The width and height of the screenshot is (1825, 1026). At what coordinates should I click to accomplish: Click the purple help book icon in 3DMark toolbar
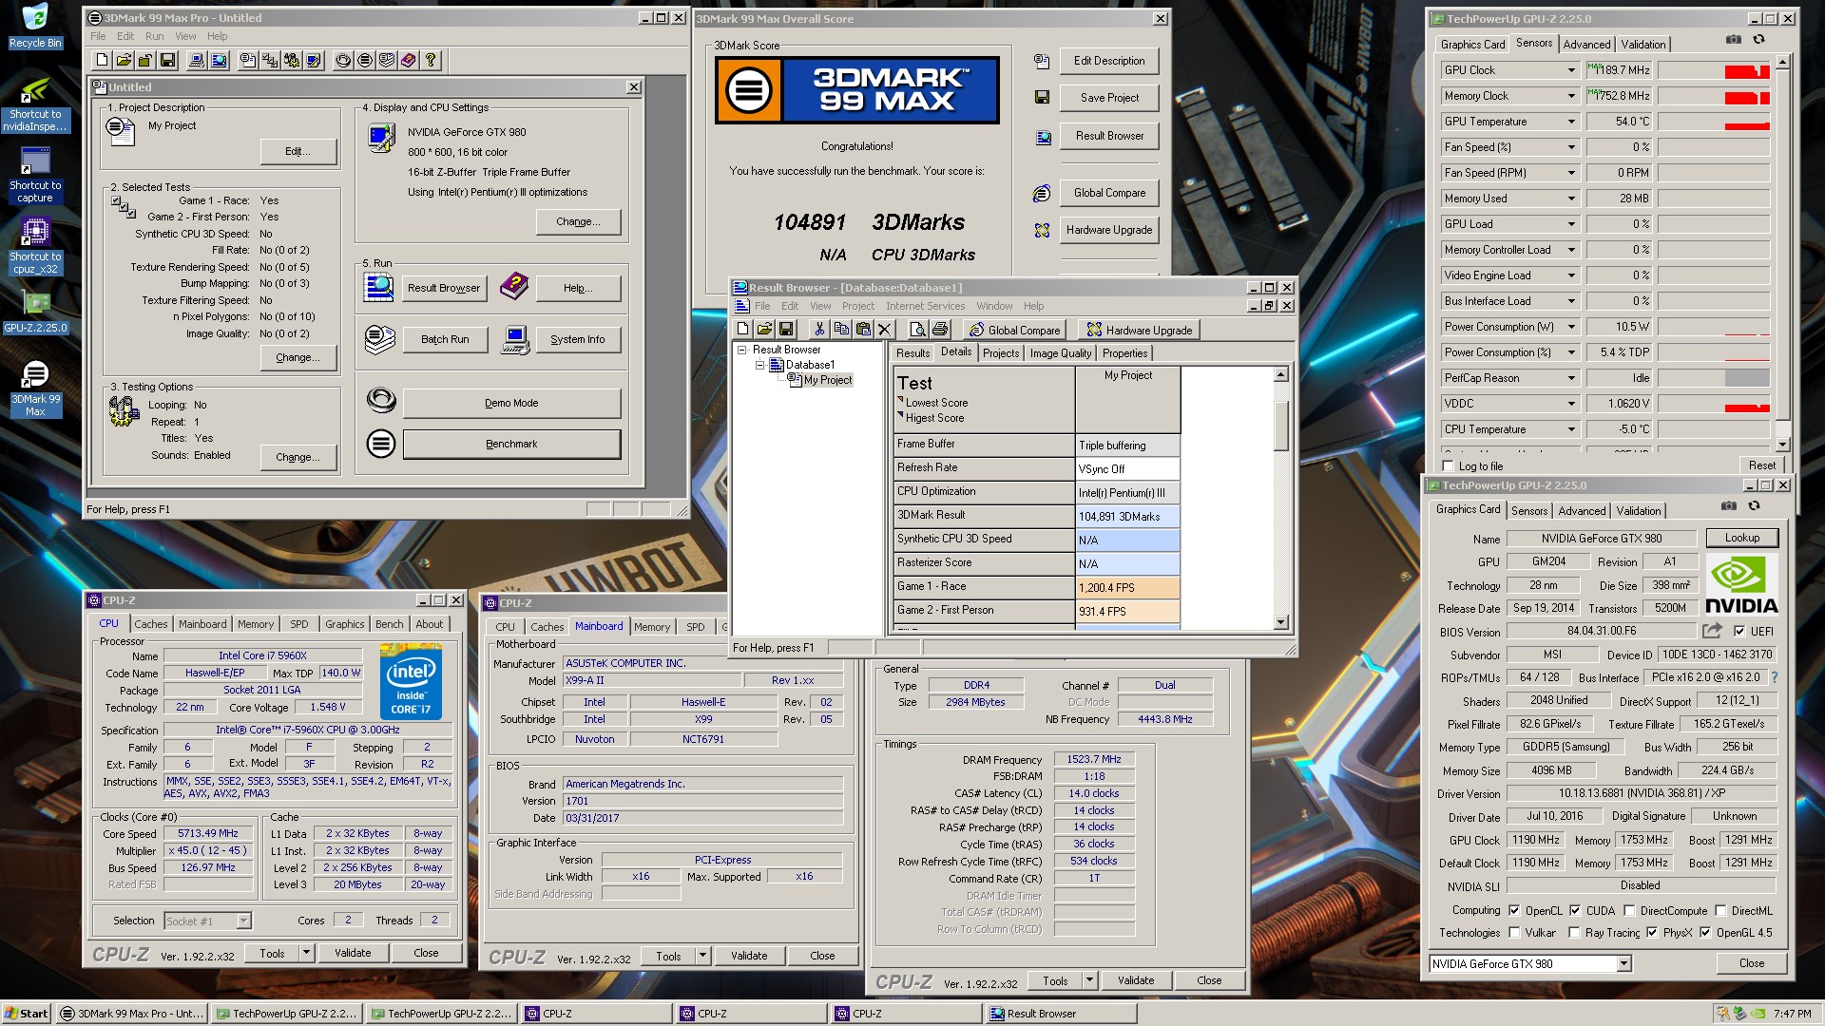click(409, 60)
